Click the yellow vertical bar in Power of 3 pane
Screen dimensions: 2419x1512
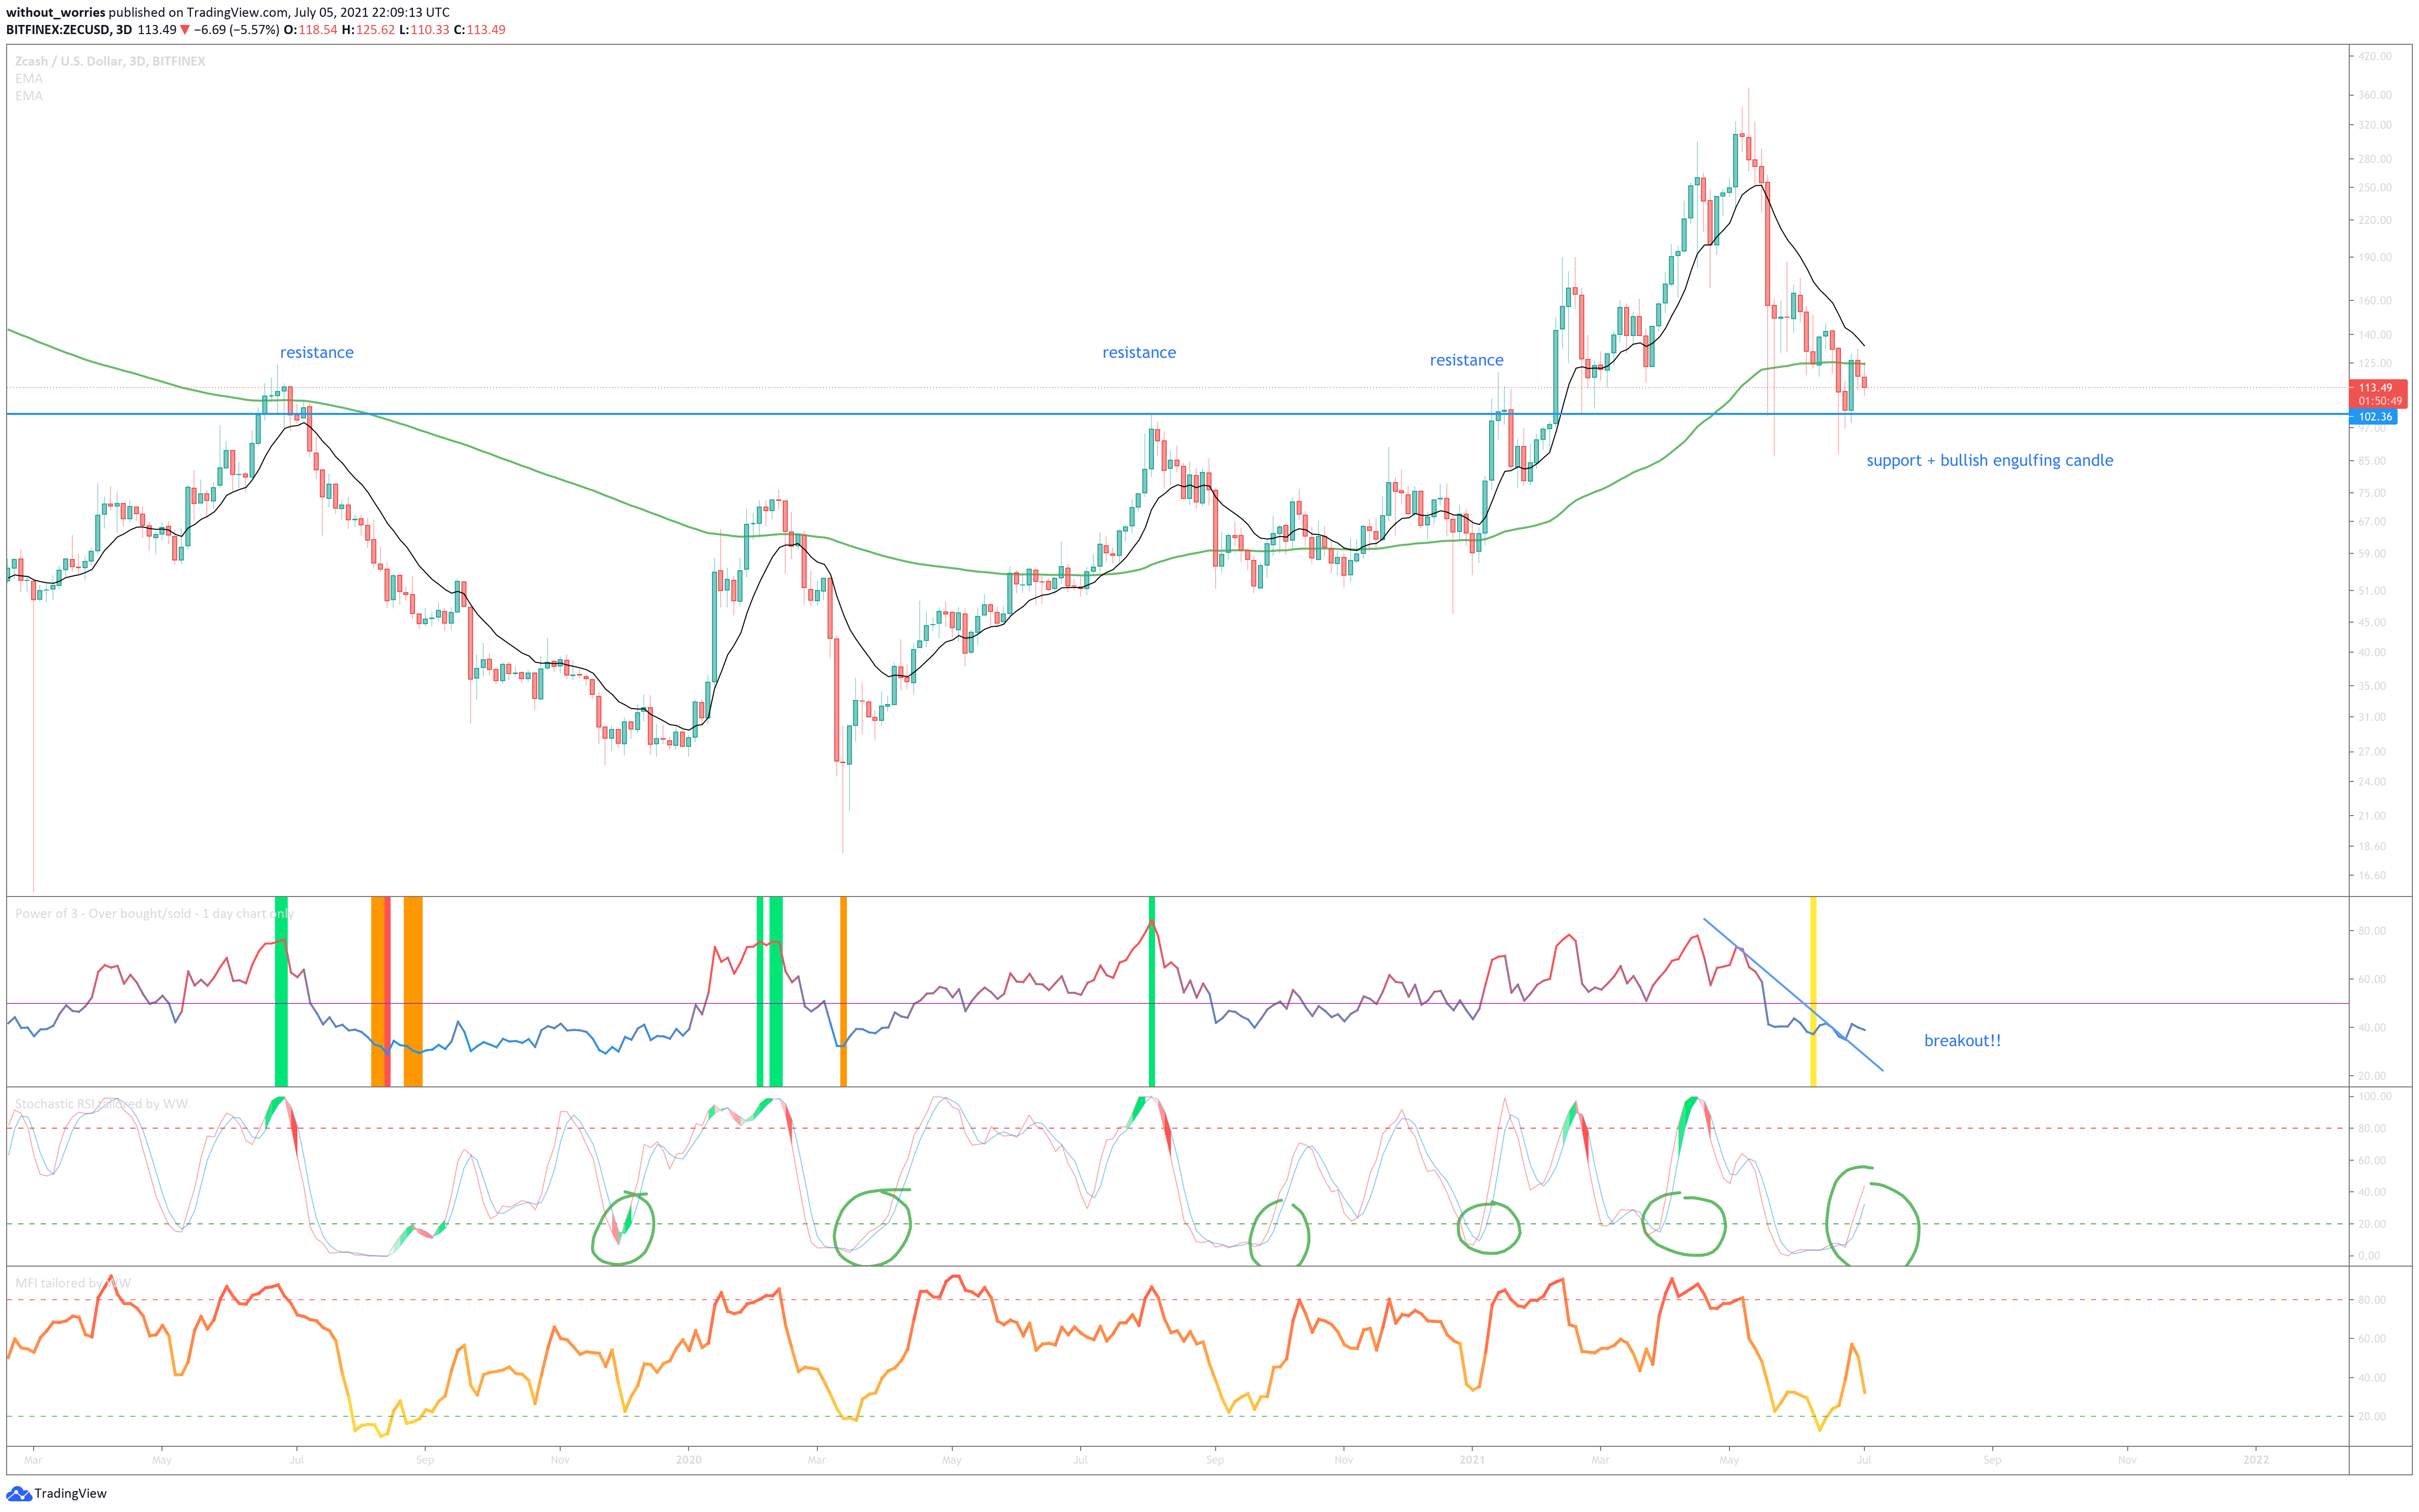coord(1813,991)
